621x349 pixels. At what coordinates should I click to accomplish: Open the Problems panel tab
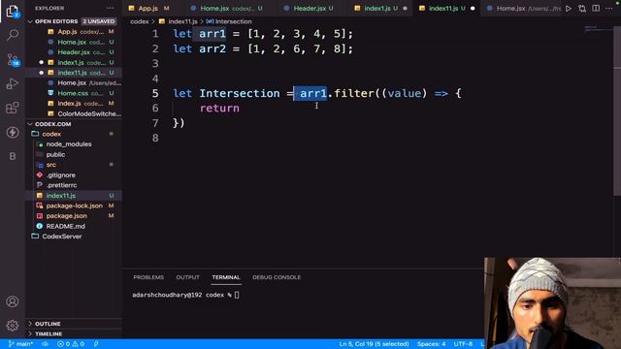point(148,277)
